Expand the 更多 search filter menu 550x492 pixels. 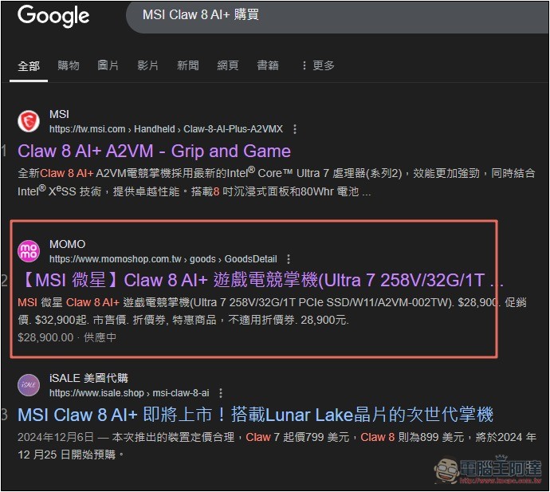tap(317, 65)
